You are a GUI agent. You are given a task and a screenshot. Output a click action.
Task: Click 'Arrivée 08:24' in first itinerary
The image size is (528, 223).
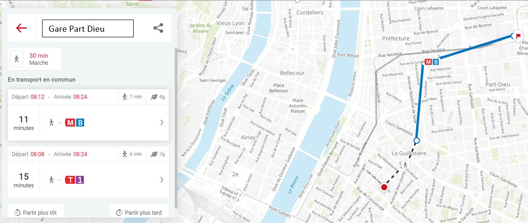70,97
